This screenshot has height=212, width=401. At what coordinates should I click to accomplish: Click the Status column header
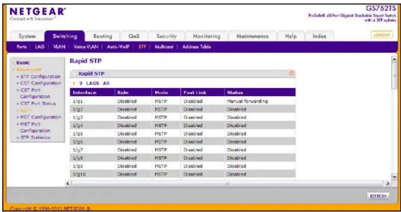pos(260,92)
